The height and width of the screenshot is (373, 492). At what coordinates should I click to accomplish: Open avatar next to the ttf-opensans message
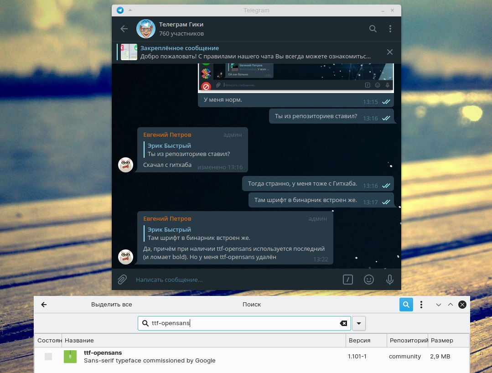point(125,257)
